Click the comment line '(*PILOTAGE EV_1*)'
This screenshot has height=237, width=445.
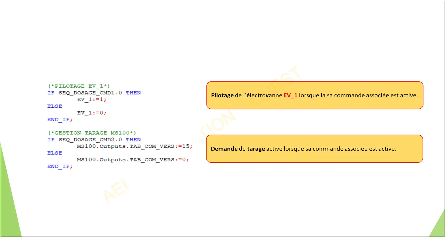79,86
